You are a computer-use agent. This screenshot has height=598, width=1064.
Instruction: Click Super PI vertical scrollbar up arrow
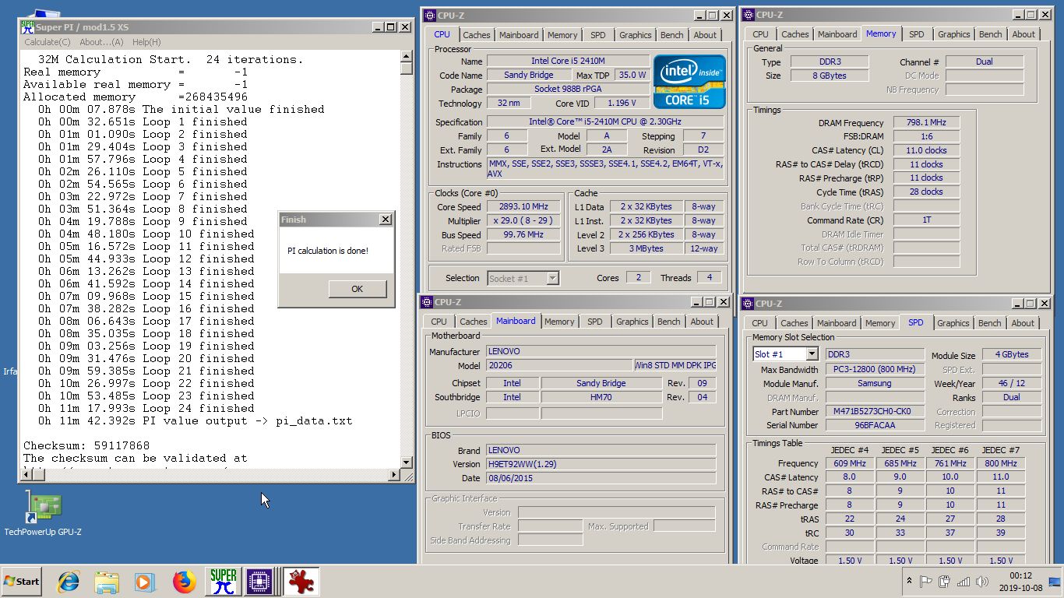[x=407, y=56]
